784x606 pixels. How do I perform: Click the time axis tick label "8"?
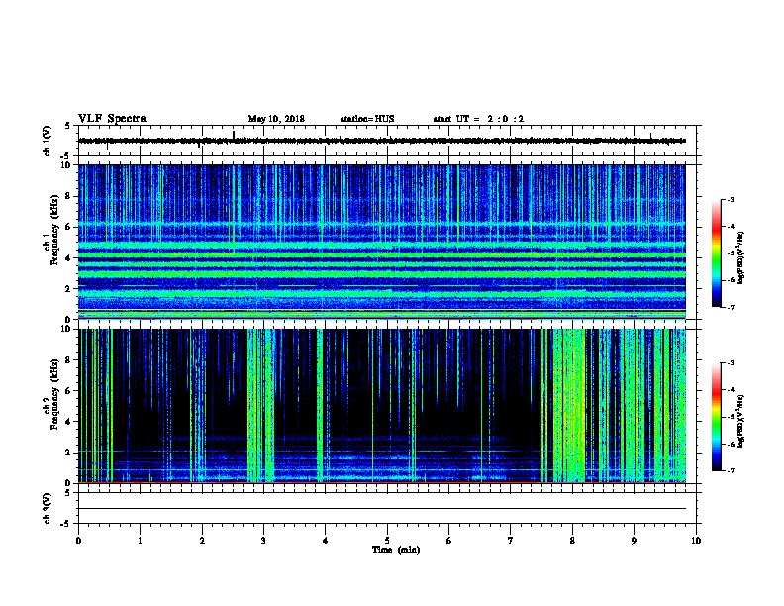[x=572, y=541]
